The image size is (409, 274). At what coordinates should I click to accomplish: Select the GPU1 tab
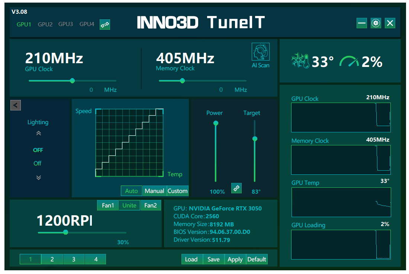pyautogui.click(x=24, y=25)
